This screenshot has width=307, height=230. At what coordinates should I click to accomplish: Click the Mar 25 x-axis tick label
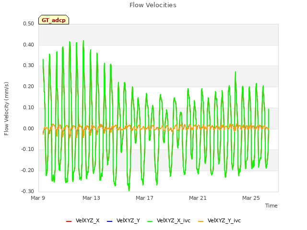251,198
